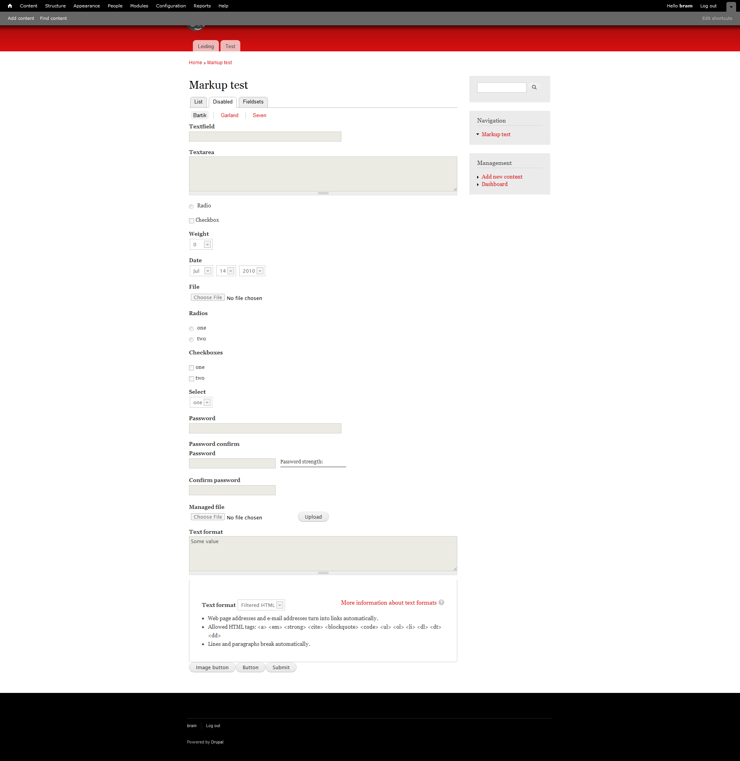Click inside the Textfield input
Viewport: 740px width, 761px height.
tap(265, 137)
